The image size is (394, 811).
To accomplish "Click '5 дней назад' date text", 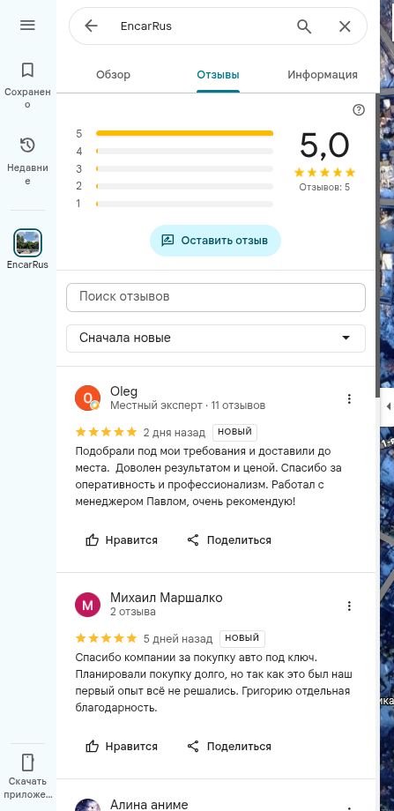I will [178, 639].
